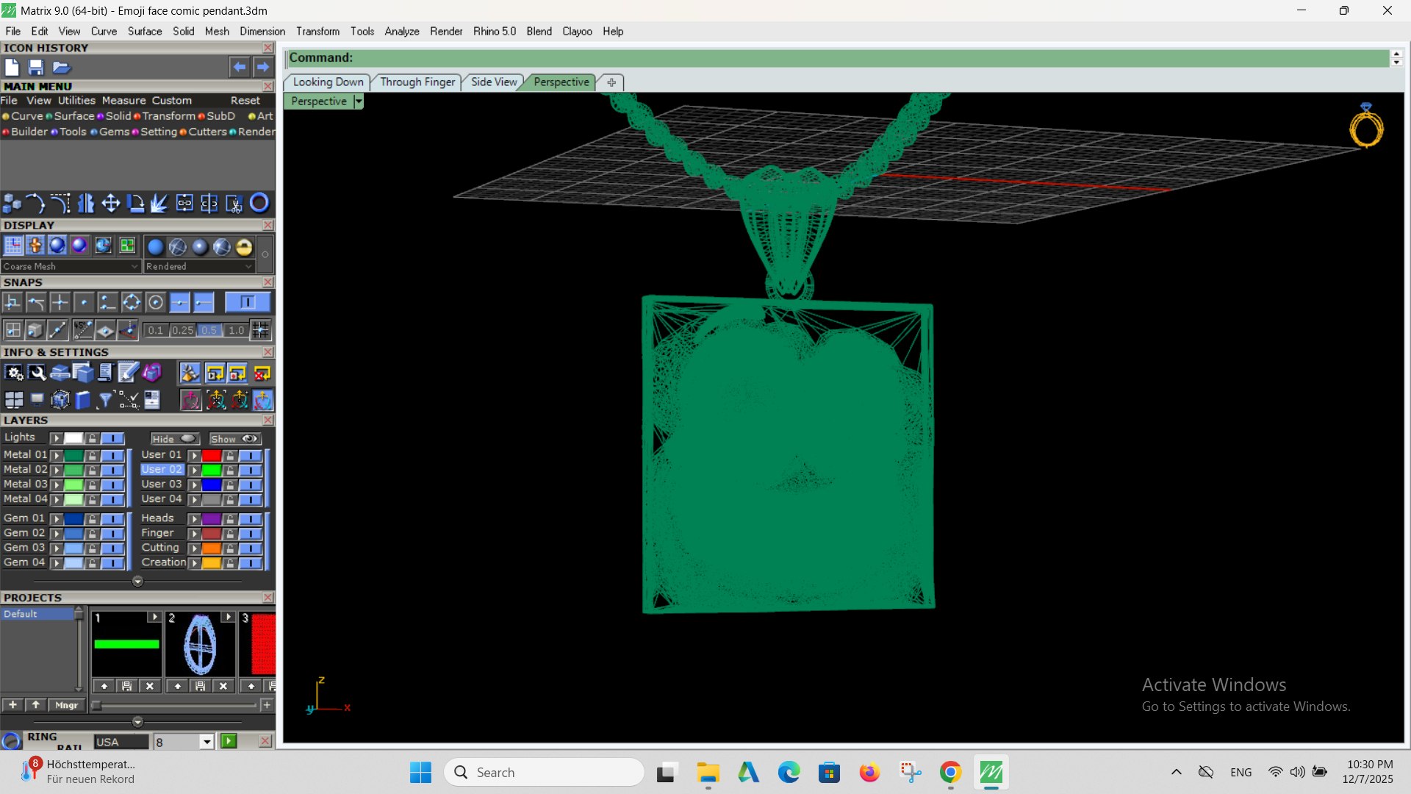Click the blue book icon in Info & Settings
Image resolution: width=1411 pixels, height=794 pixels.
coord(82,400)
